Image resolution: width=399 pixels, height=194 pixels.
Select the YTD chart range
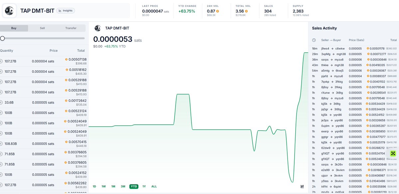pyautogui.click(x=134, y=186)
